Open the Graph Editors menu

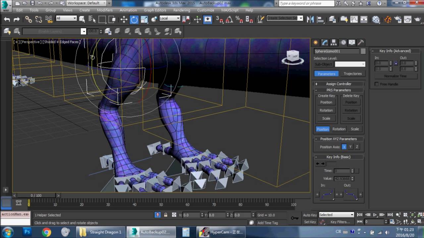click(x=155, y=10)
